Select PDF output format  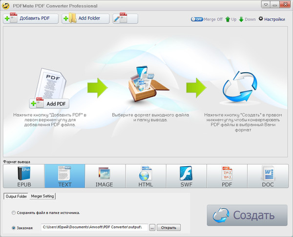pos(227,176)
